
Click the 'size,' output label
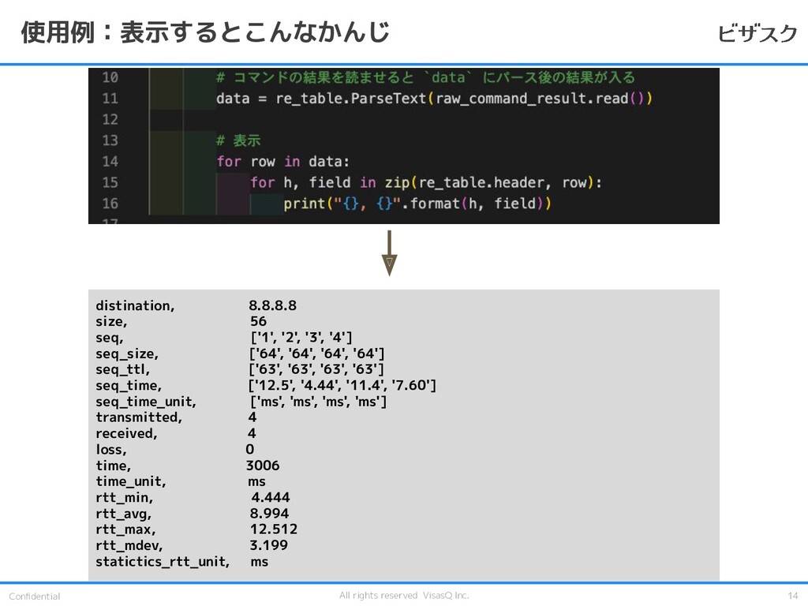click(111, 322)
